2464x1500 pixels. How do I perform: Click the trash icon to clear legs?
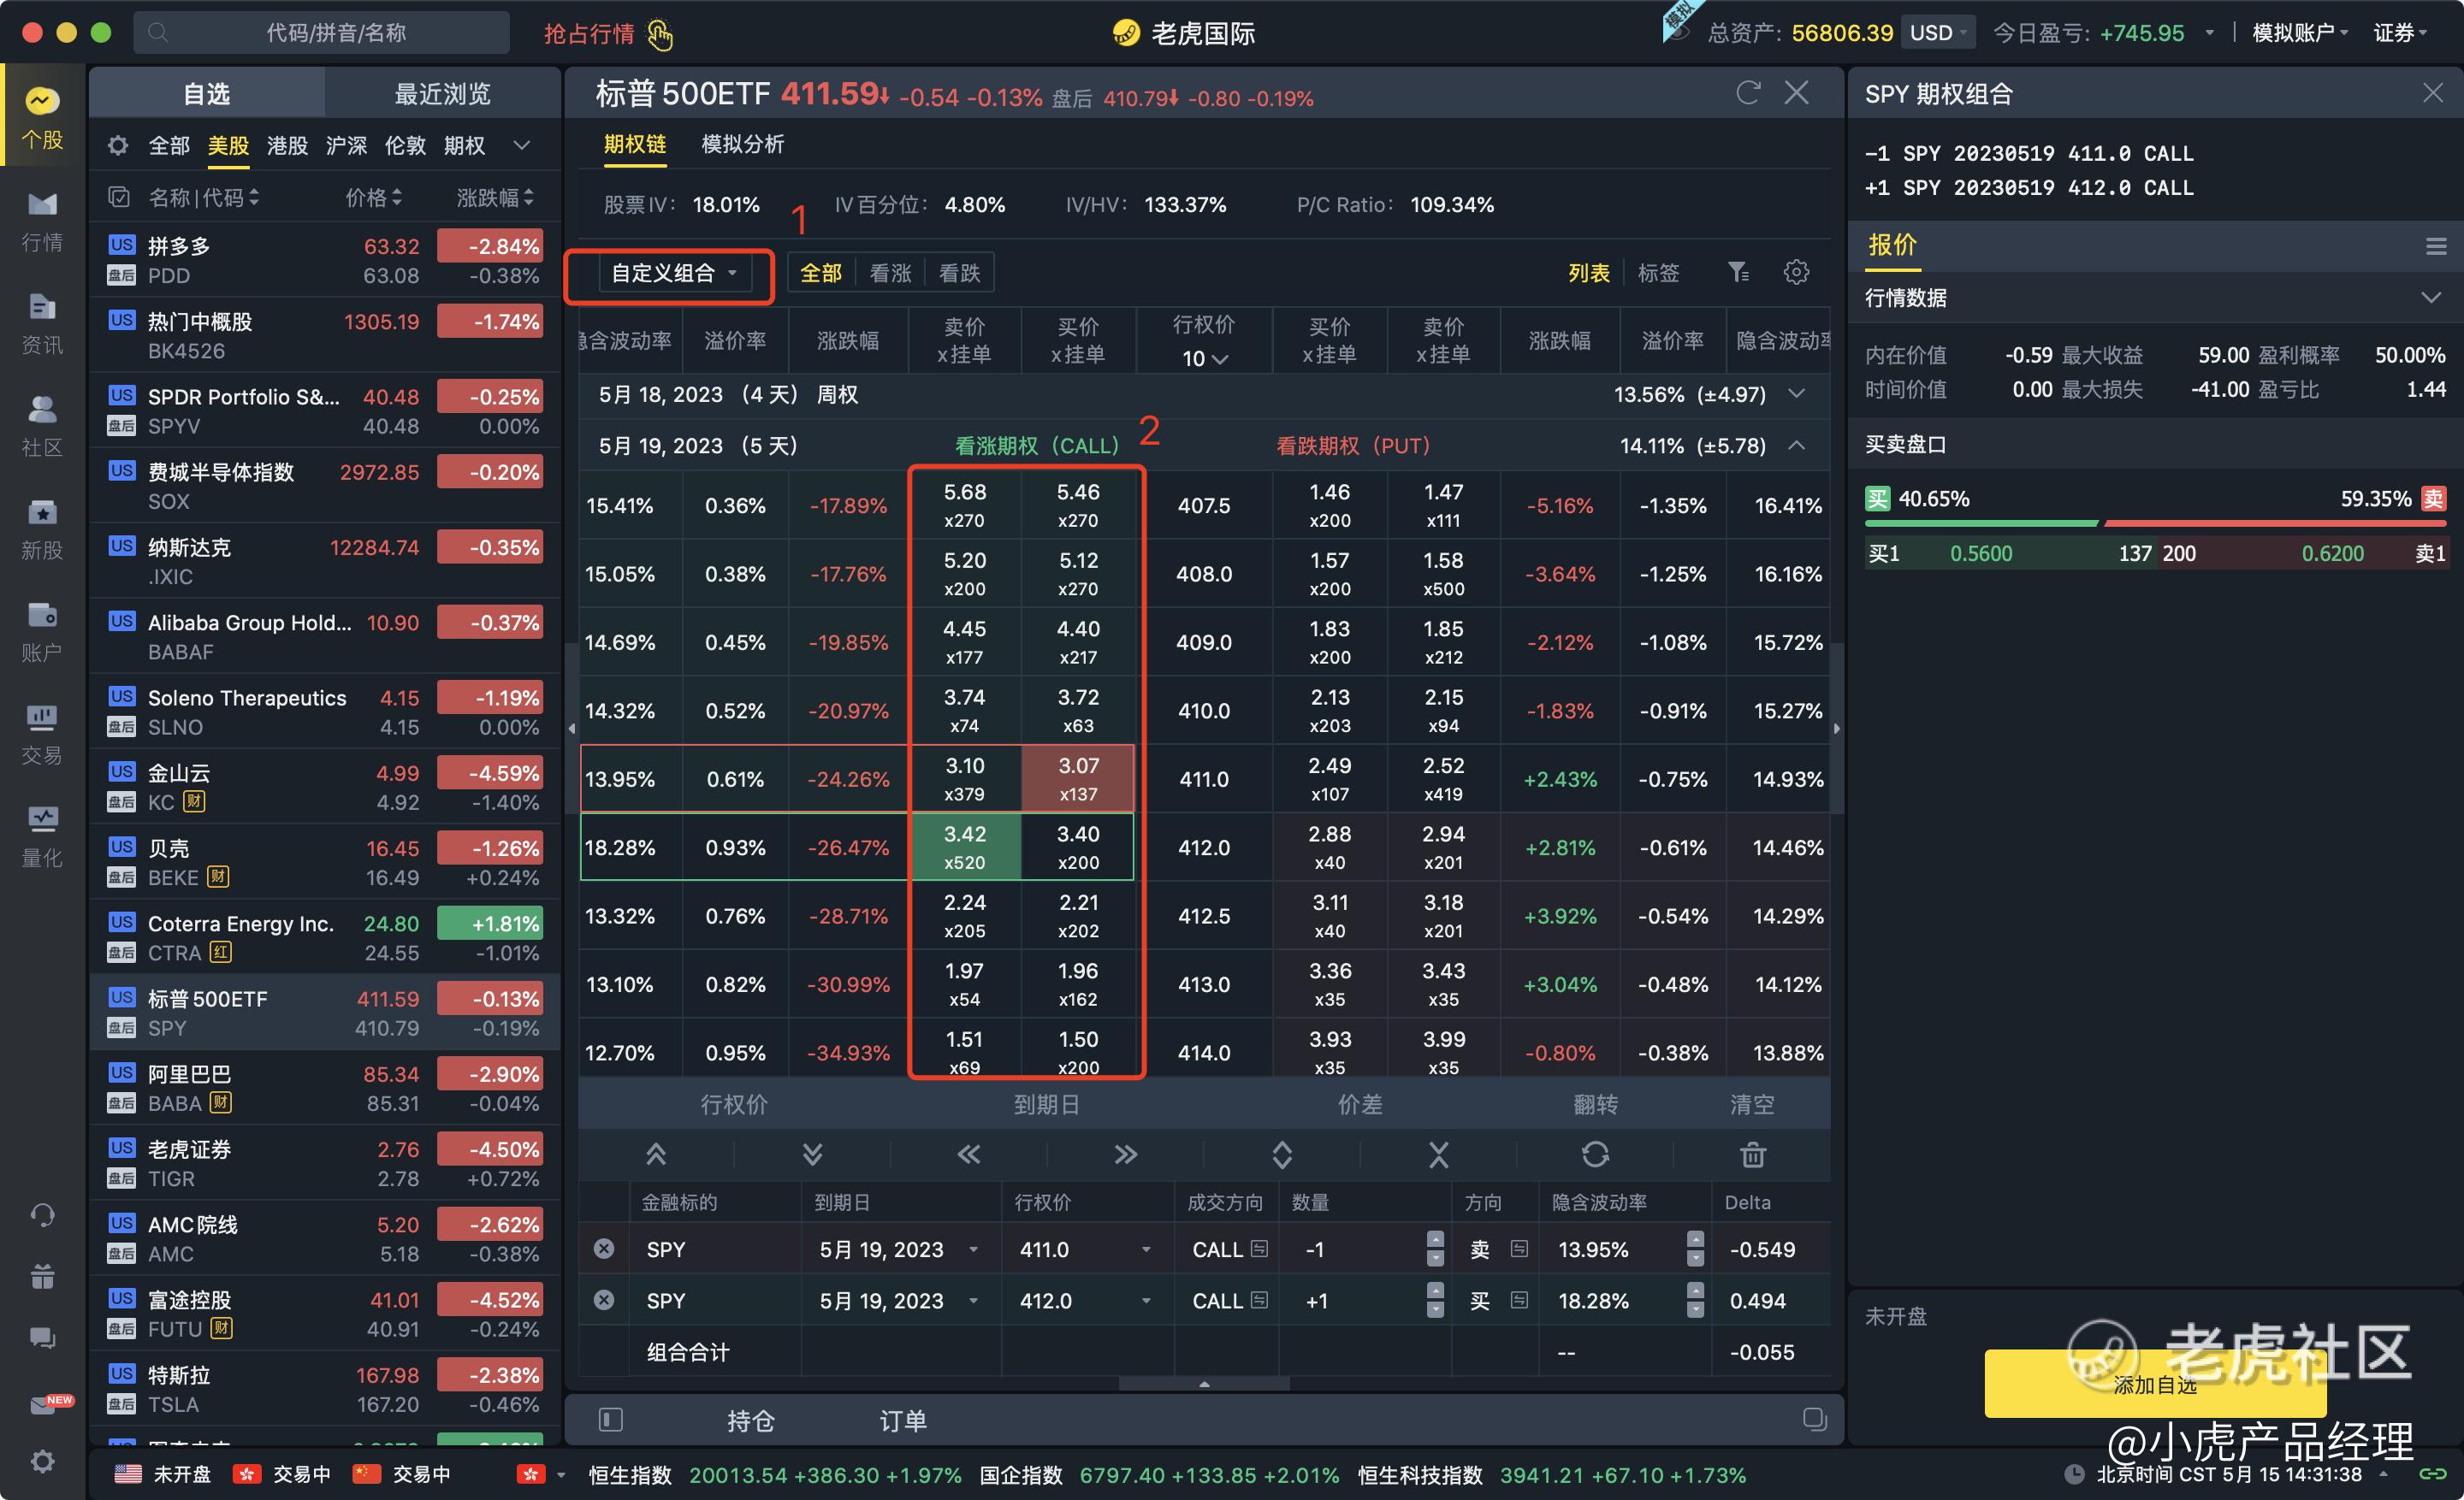tap(1752, 1155)
